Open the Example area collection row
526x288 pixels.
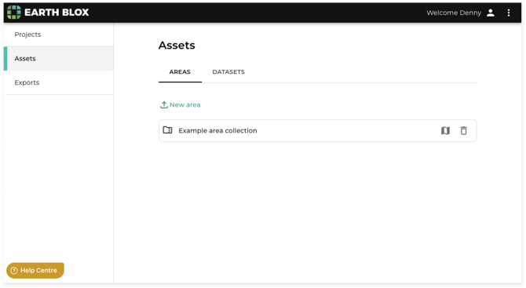pyautogui.click(x=317, y=130)
